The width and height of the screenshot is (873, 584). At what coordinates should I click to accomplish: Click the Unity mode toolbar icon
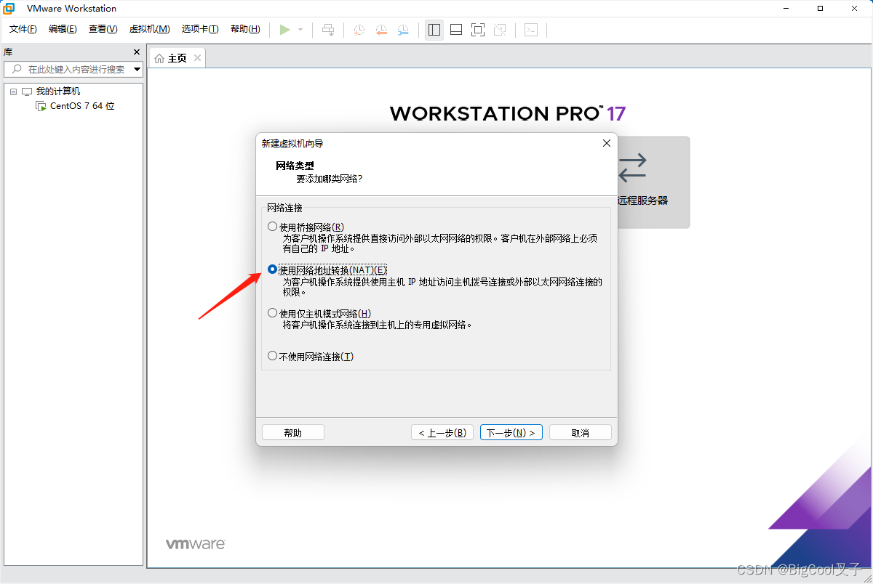(x=500, y=30)
